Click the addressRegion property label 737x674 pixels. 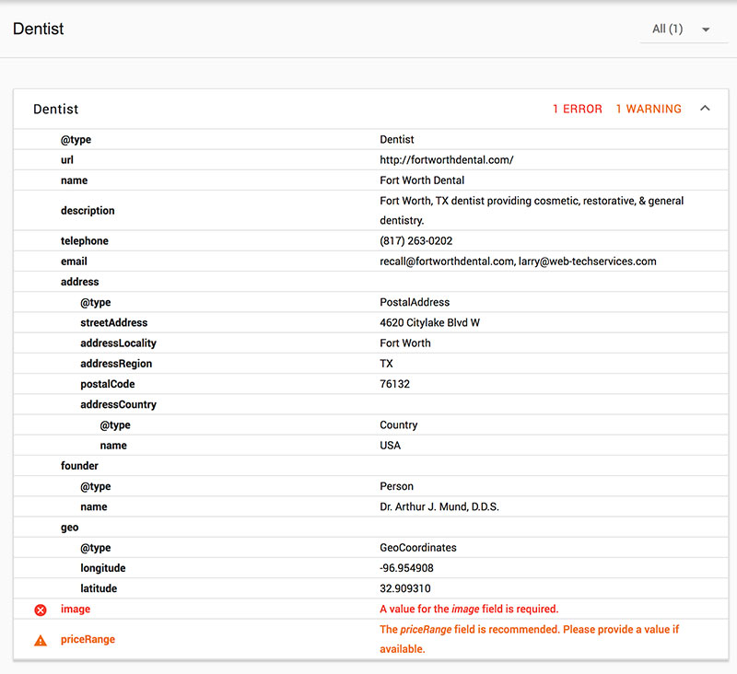click(116, 364)
